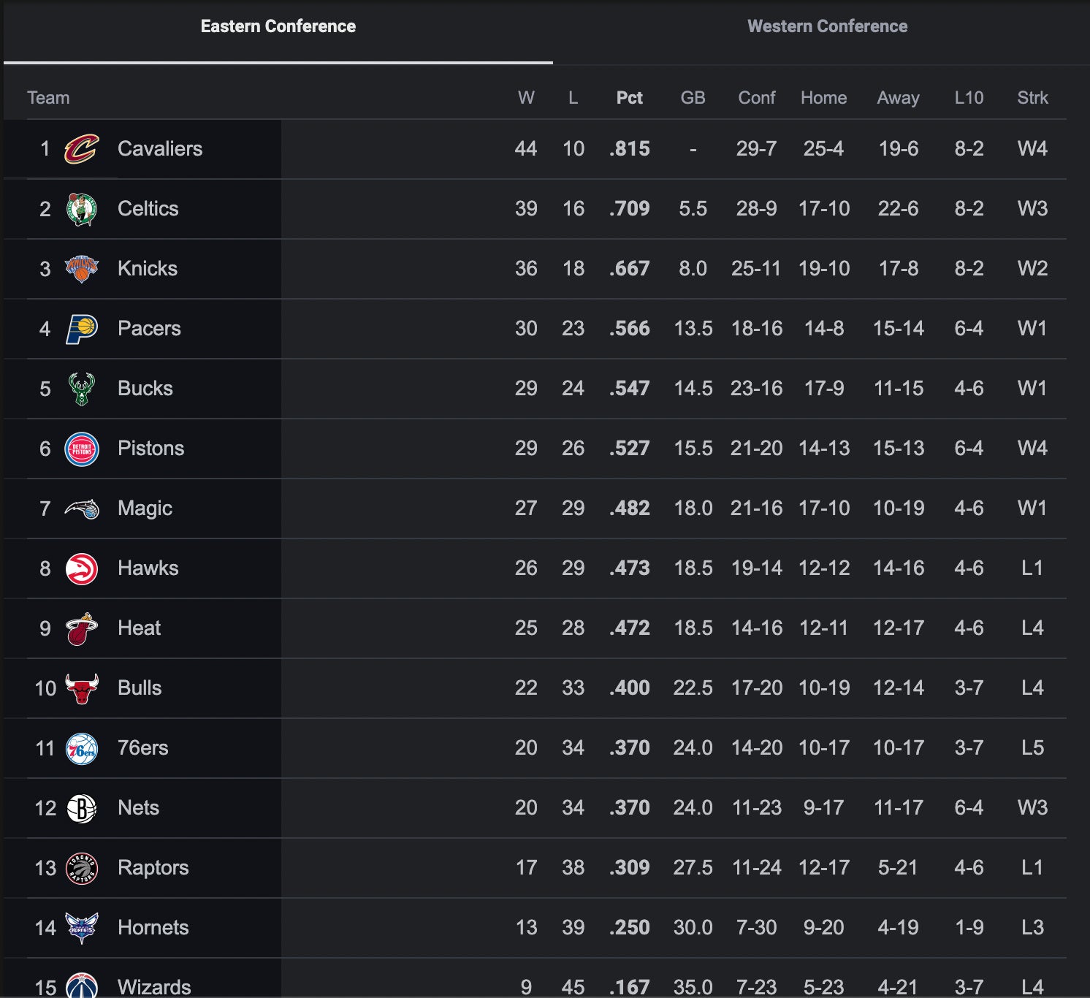Open the Knicks logo icon

click(x=81, y=269)
